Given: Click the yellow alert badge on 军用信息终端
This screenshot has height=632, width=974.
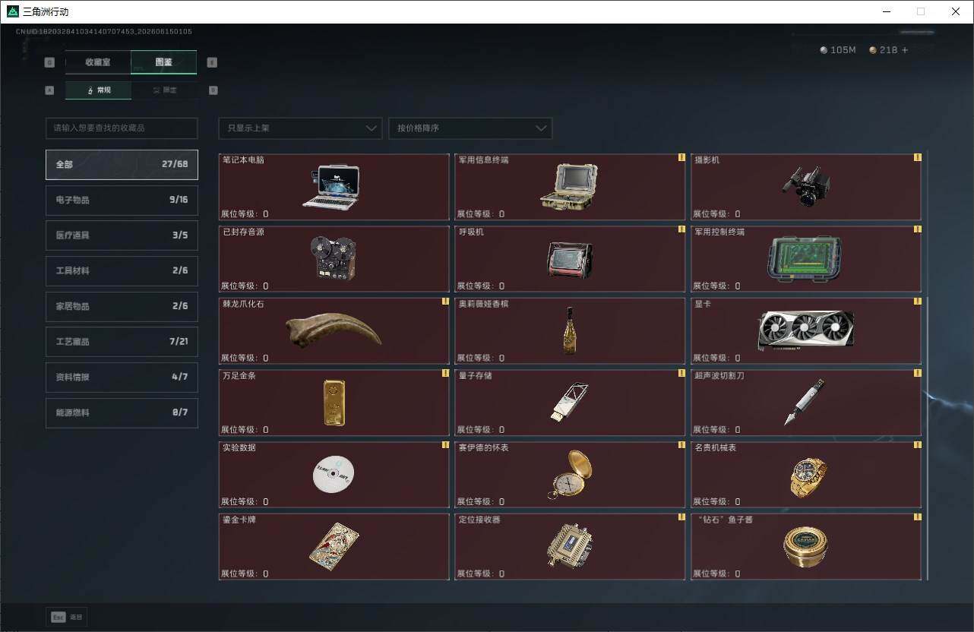Looking at the screenshot, I should (681, 158).
